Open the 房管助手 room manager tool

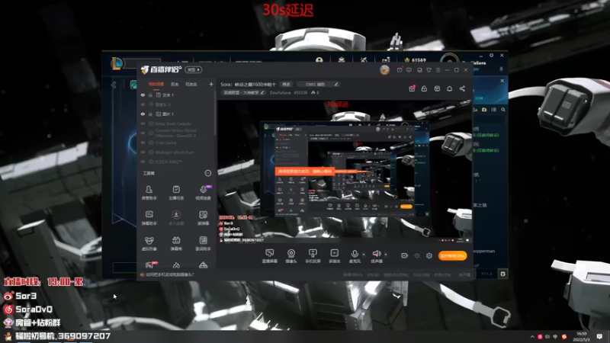coord(149,193)
